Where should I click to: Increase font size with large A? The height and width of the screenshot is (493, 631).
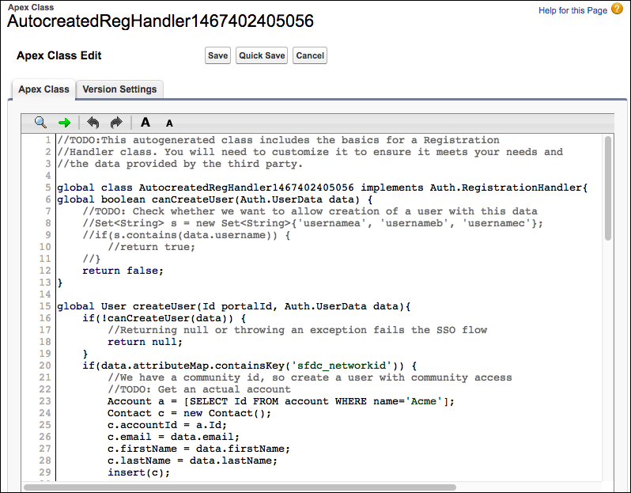point(145,122)
